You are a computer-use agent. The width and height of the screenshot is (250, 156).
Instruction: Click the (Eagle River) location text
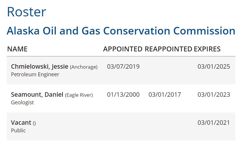[x=79, y=95]
